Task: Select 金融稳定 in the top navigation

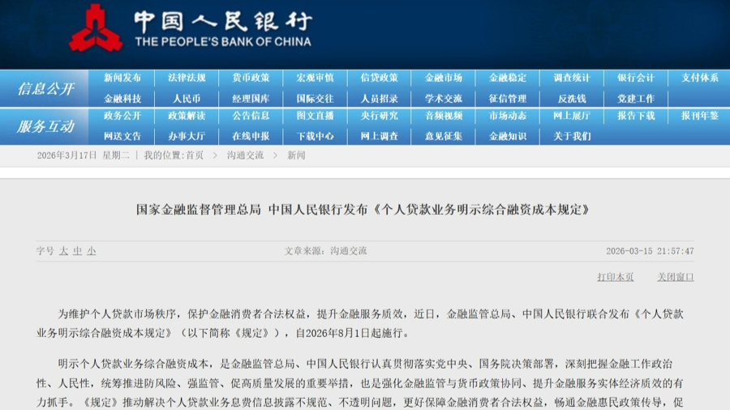Action: click(508, 78)
